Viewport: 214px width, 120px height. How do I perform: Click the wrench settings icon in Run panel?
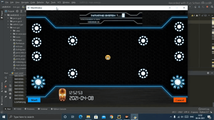pos(6,81)
